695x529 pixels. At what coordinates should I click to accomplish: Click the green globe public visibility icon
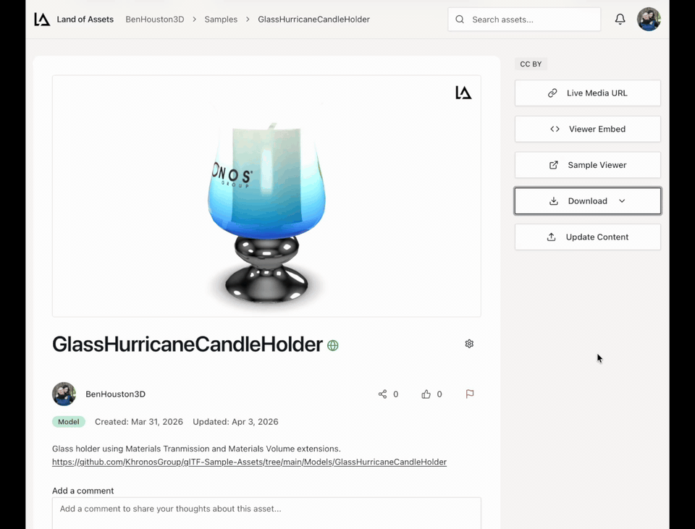click(x=332, y=345)
